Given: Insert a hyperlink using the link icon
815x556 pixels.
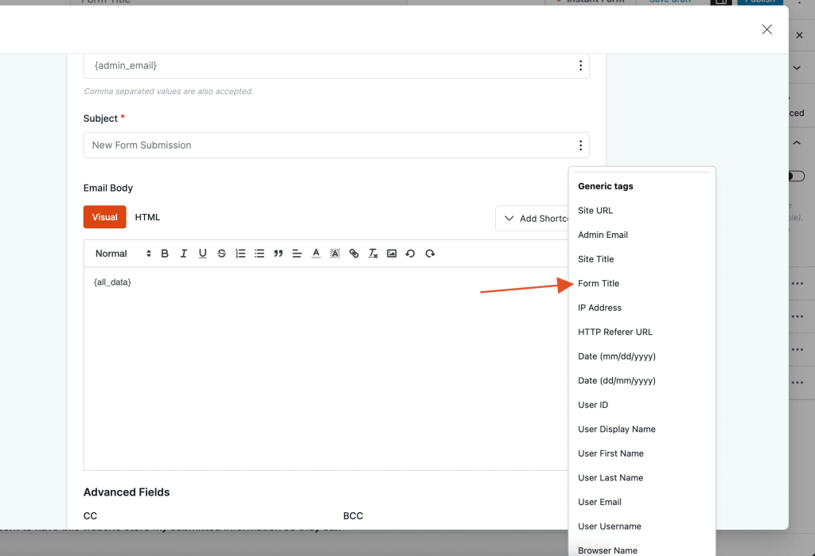Looking at the screenshot, I should 353,253.
